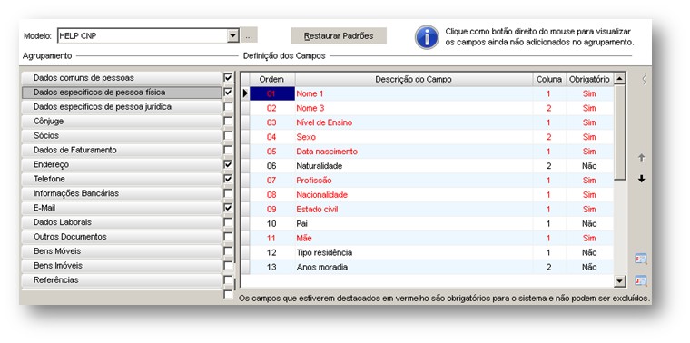This screenshot has width=690, height=343.
Task: Check the Bens Imóveis checkbox
Action: coord(228,266)
